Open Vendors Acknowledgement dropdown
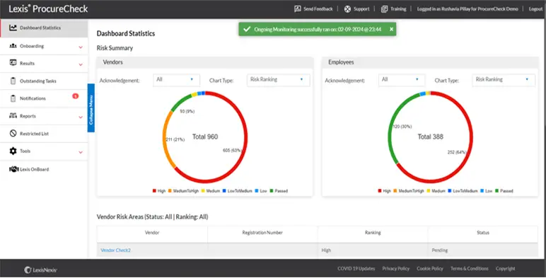Viewport: 546px width, 278px height. point(177,80)
